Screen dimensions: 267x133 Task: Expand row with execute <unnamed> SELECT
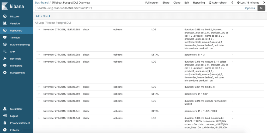pos(39,101)
